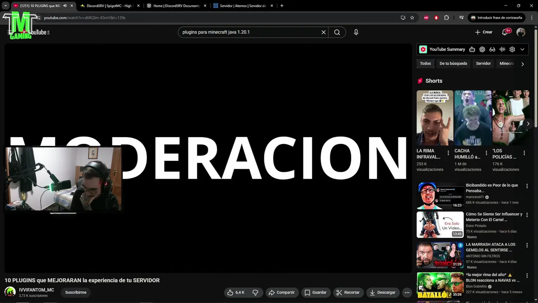Click the Compartir share button
The width and height of the screenshot is (538, 303).
pos(282,292)
